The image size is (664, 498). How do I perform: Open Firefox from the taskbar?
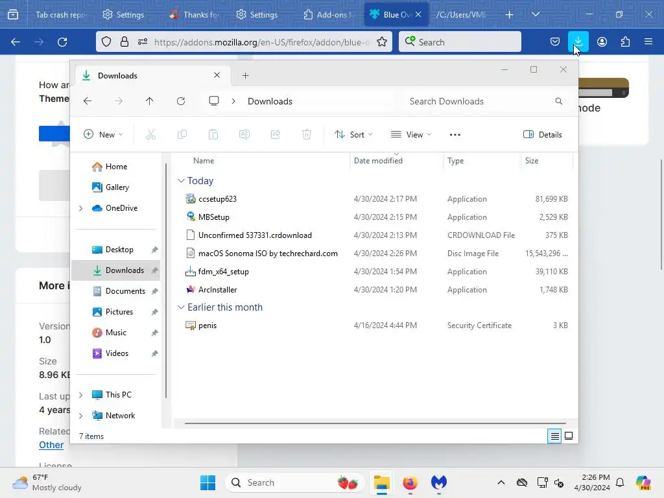[x=410, y=482]
